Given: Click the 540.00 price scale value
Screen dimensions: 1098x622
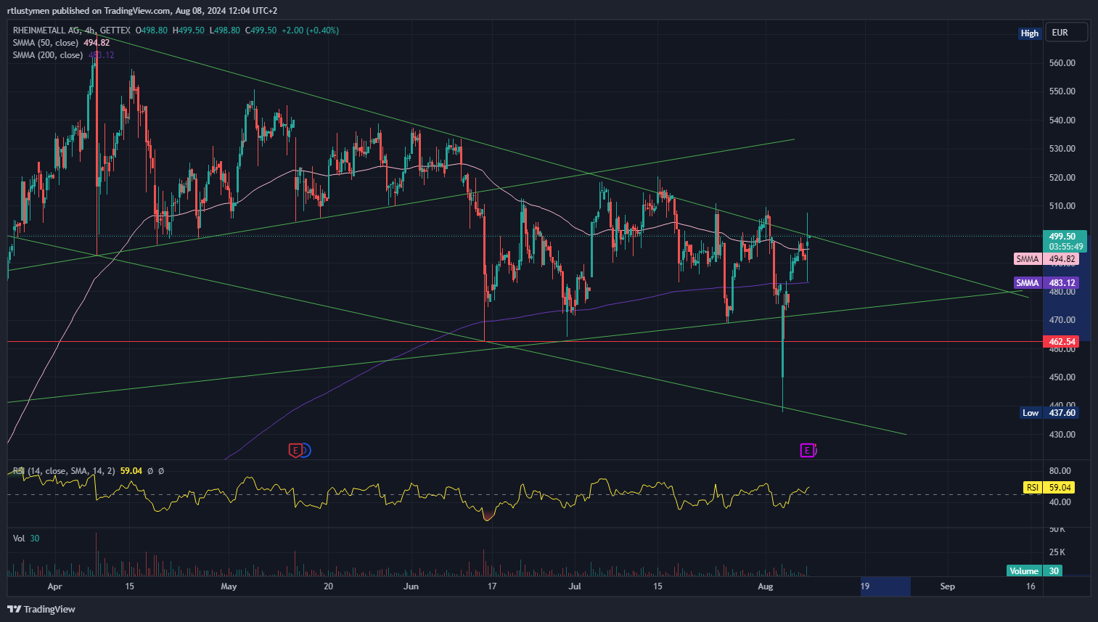Looking at the screenshot, I should pyautogui.click(x=1062, y=120).
